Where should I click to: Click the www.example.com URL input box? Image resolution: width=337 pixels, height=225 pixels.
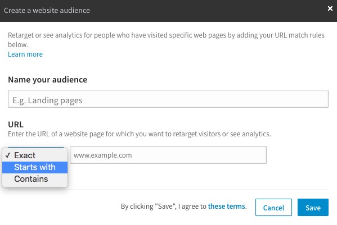pos(168,155)
